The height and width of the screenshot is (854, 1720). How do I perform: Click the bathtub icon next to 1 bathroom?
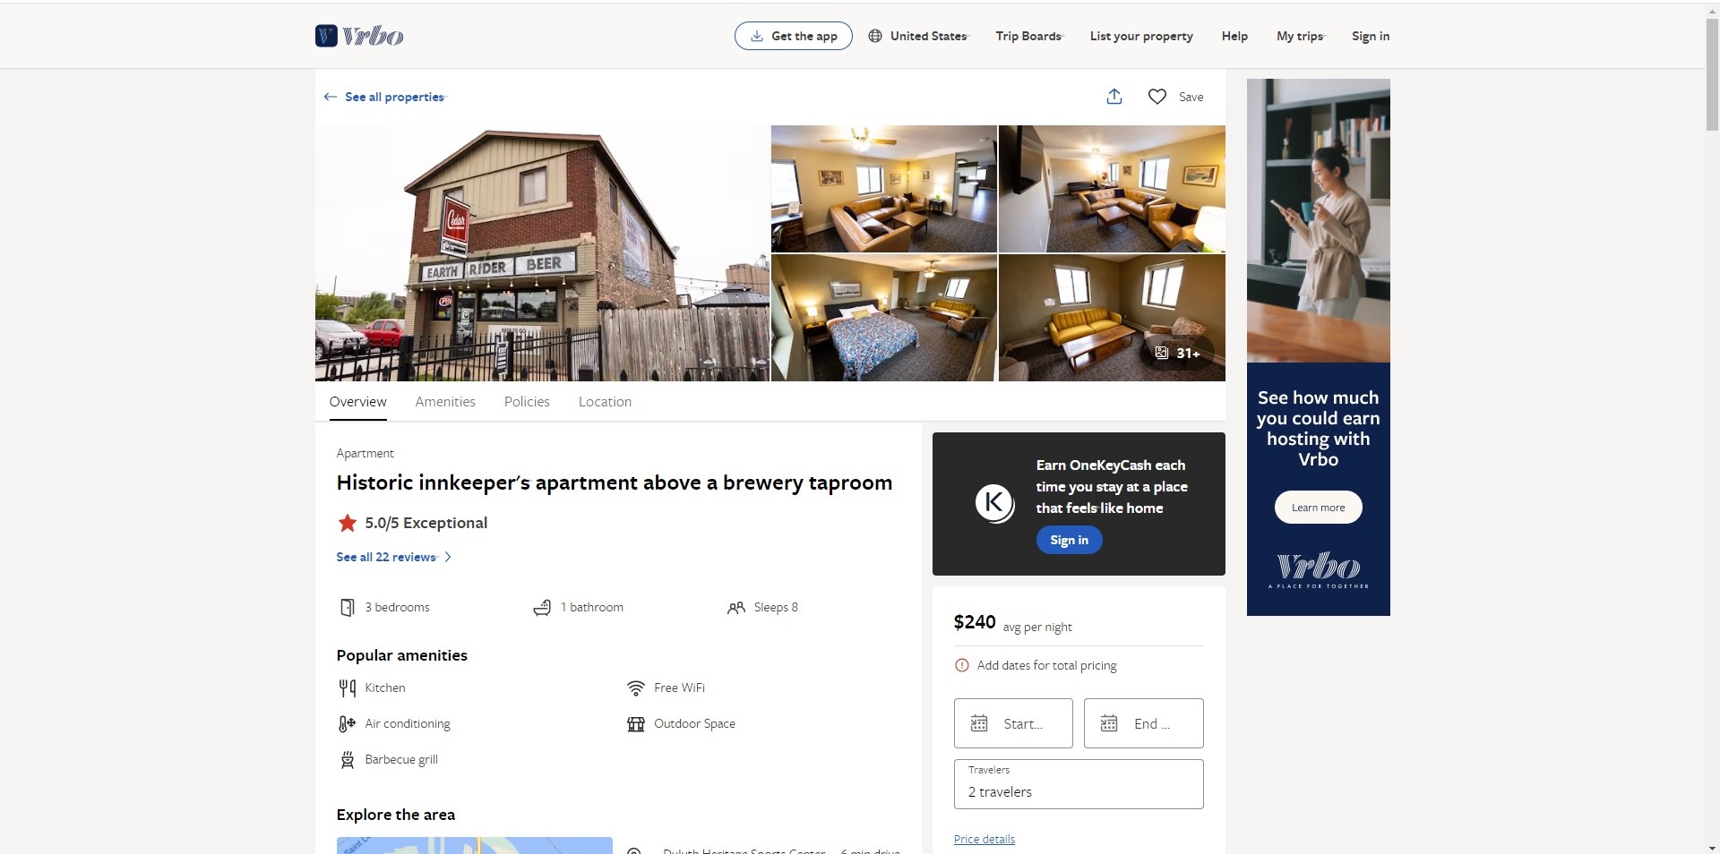click(x=542, y=608)
